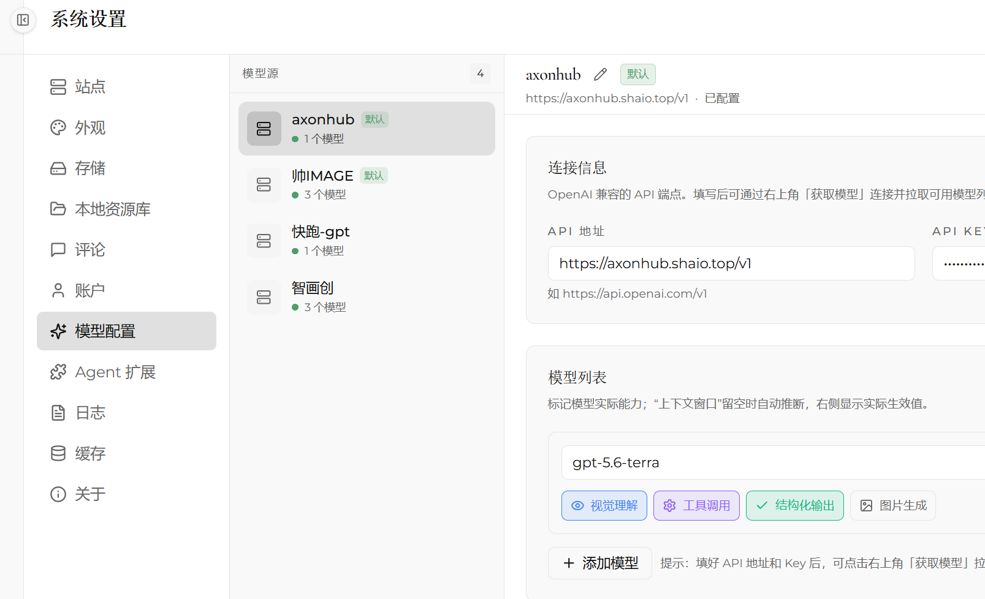Click the folder icon beside 本地资源库
This screenshot has width=985, height=599.
(58, 209)
